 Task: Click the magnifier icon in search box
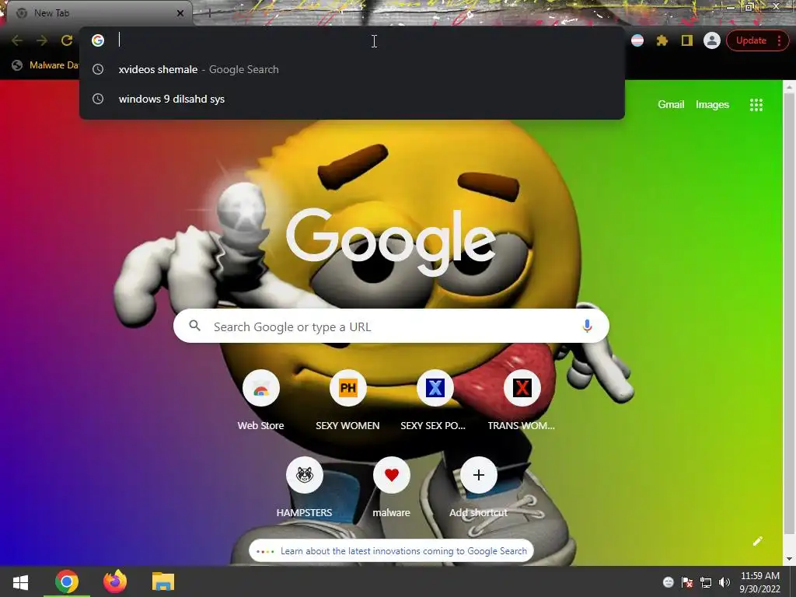point(195,326)
